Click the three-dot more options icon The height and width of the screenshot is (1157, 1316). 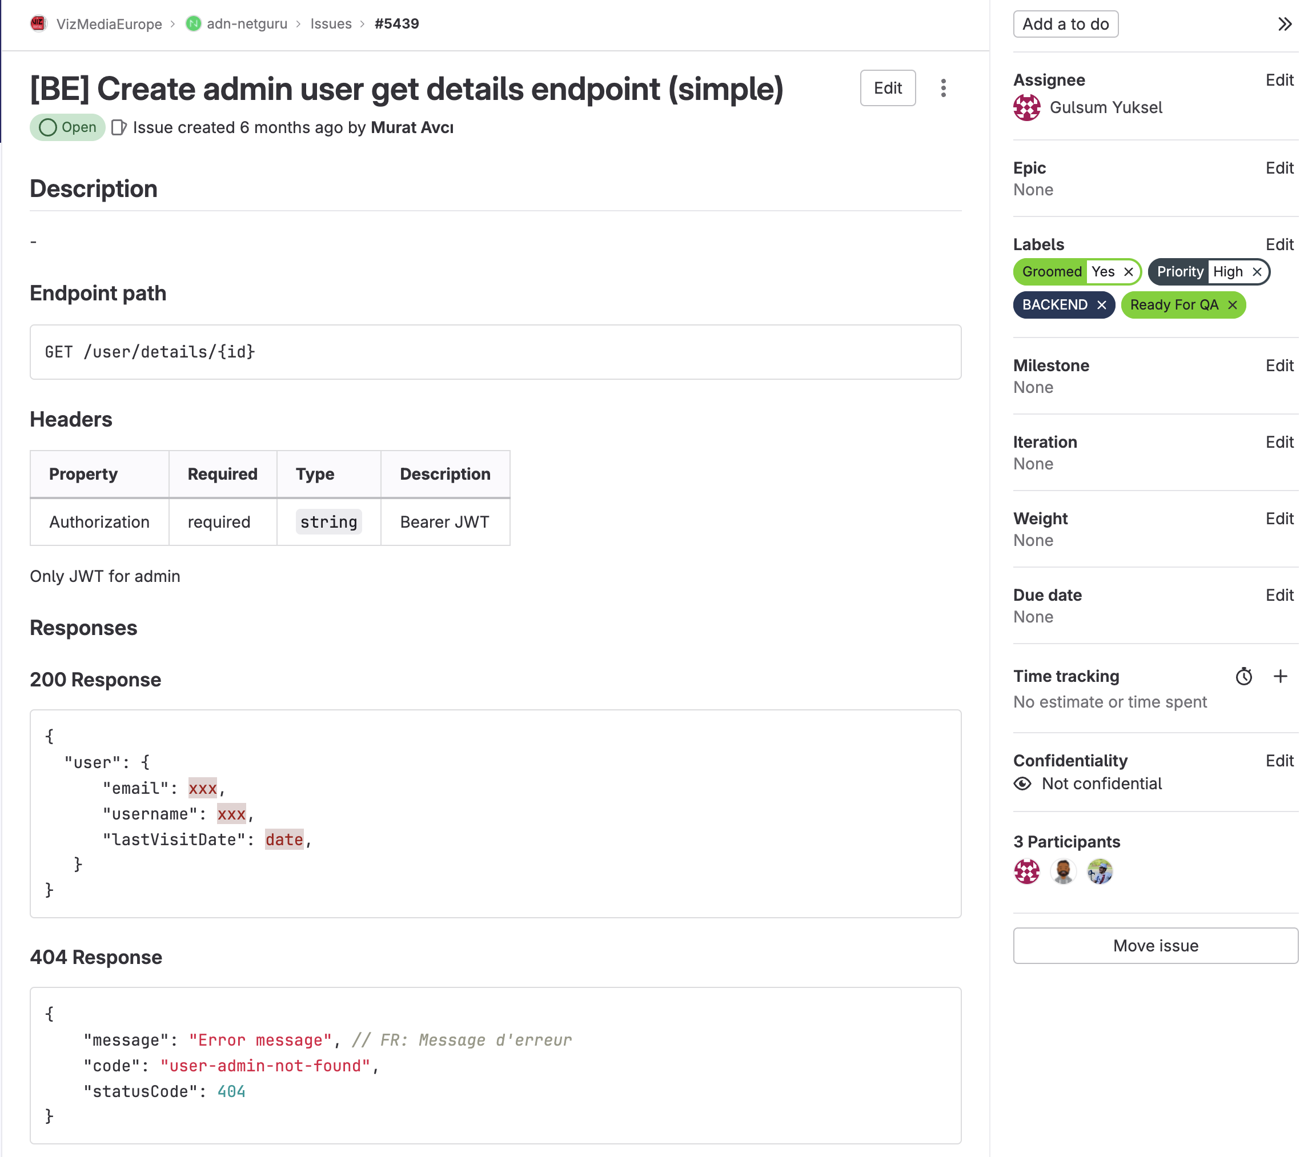[x=944, y=89]
